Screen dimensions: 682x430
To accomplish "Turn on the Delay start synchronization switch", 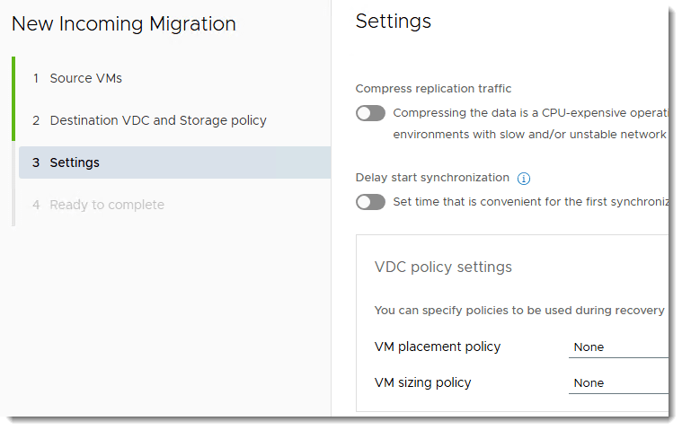I will point(370,202).
